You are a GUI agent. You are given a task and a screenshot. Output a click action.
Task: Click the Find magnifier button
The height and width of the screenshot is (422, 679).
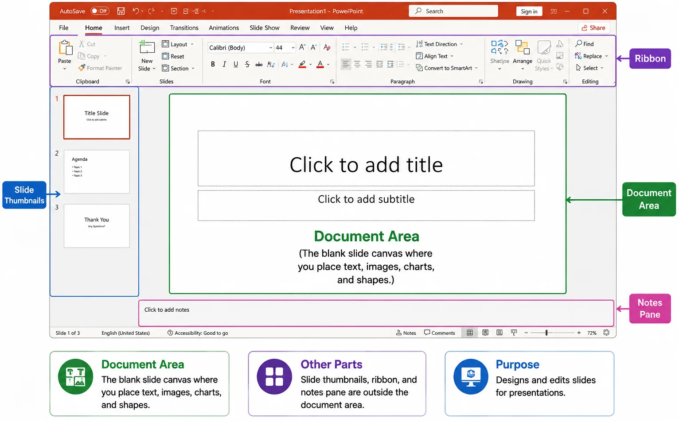(x=585, y=44)
